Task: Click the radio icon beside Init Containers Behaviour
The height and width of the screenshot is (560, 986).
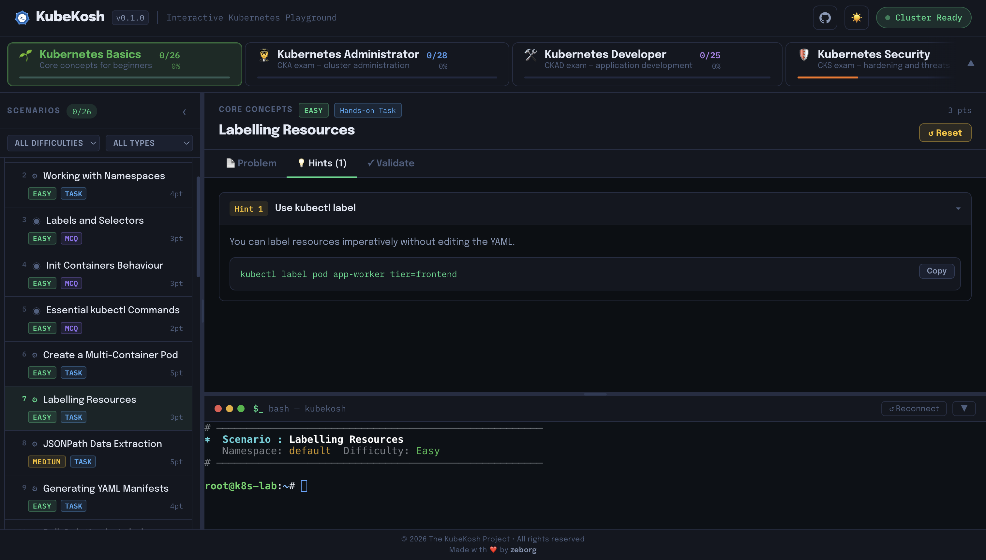Action: pyautogui.click(x=36, y=266)
